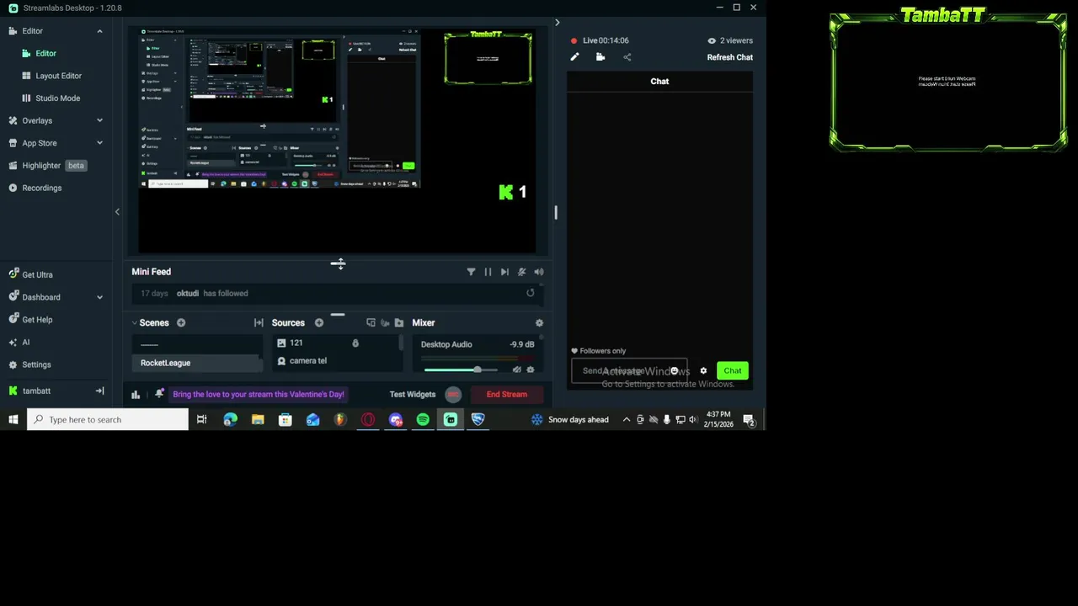Click the Windows search box
Viewport: 1078px width, 606px height.
pyautogui.click(x=108, y=420)
